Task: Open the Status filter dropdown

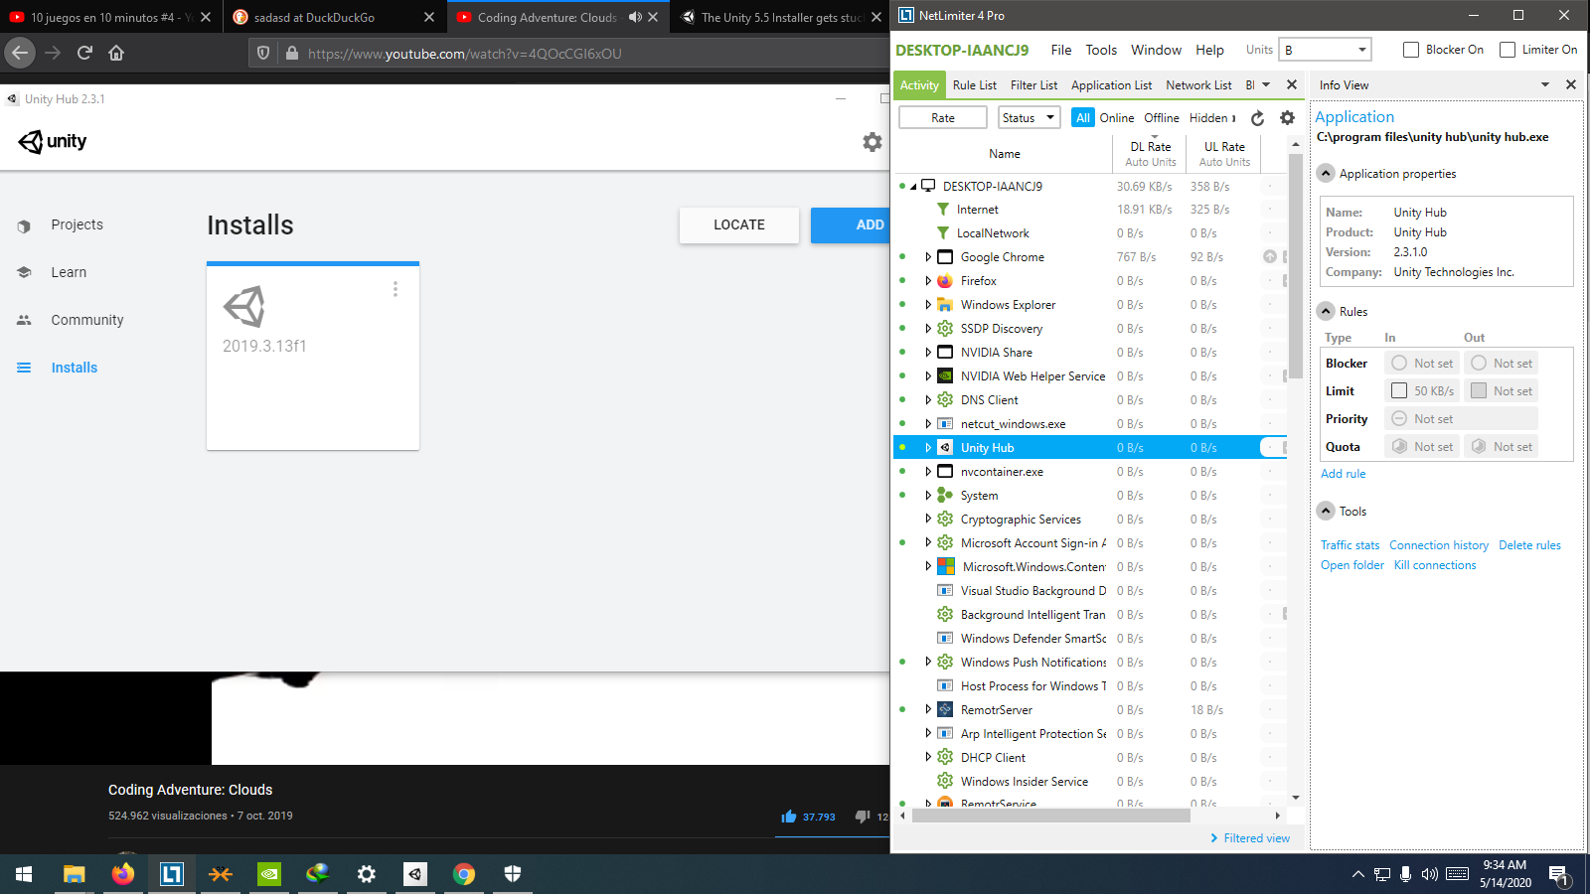Action: (1029, 118)
